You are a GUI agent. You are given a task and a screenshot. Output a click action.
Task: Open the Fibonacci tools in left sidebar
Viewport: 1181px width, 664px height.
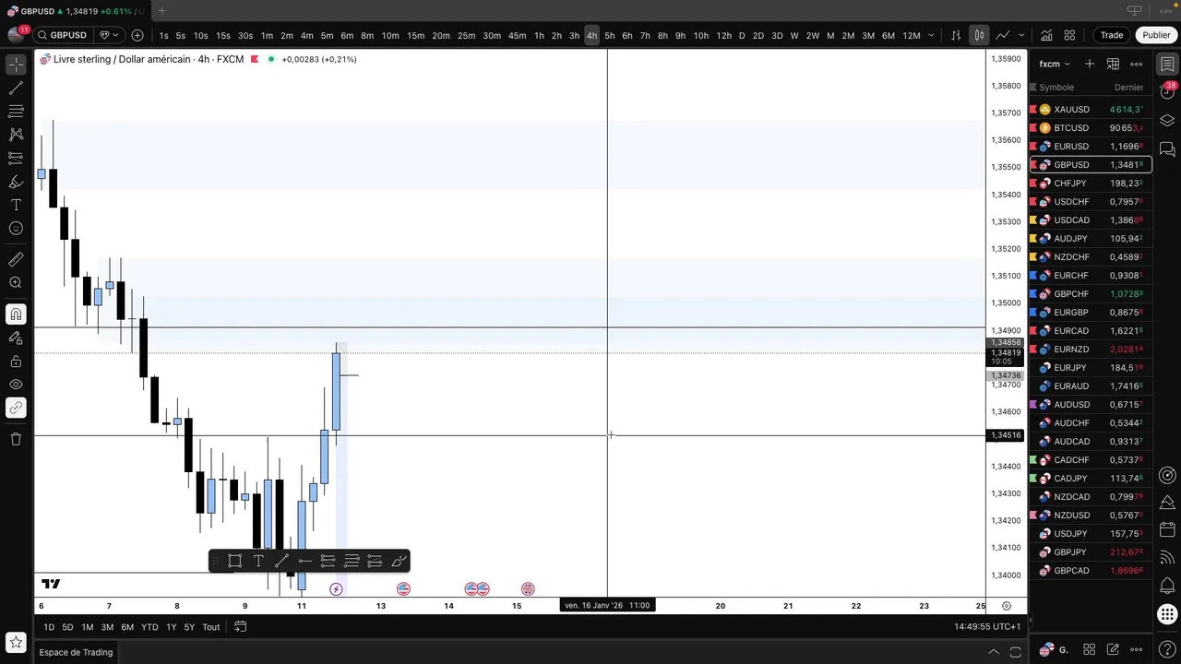point(16,112)
